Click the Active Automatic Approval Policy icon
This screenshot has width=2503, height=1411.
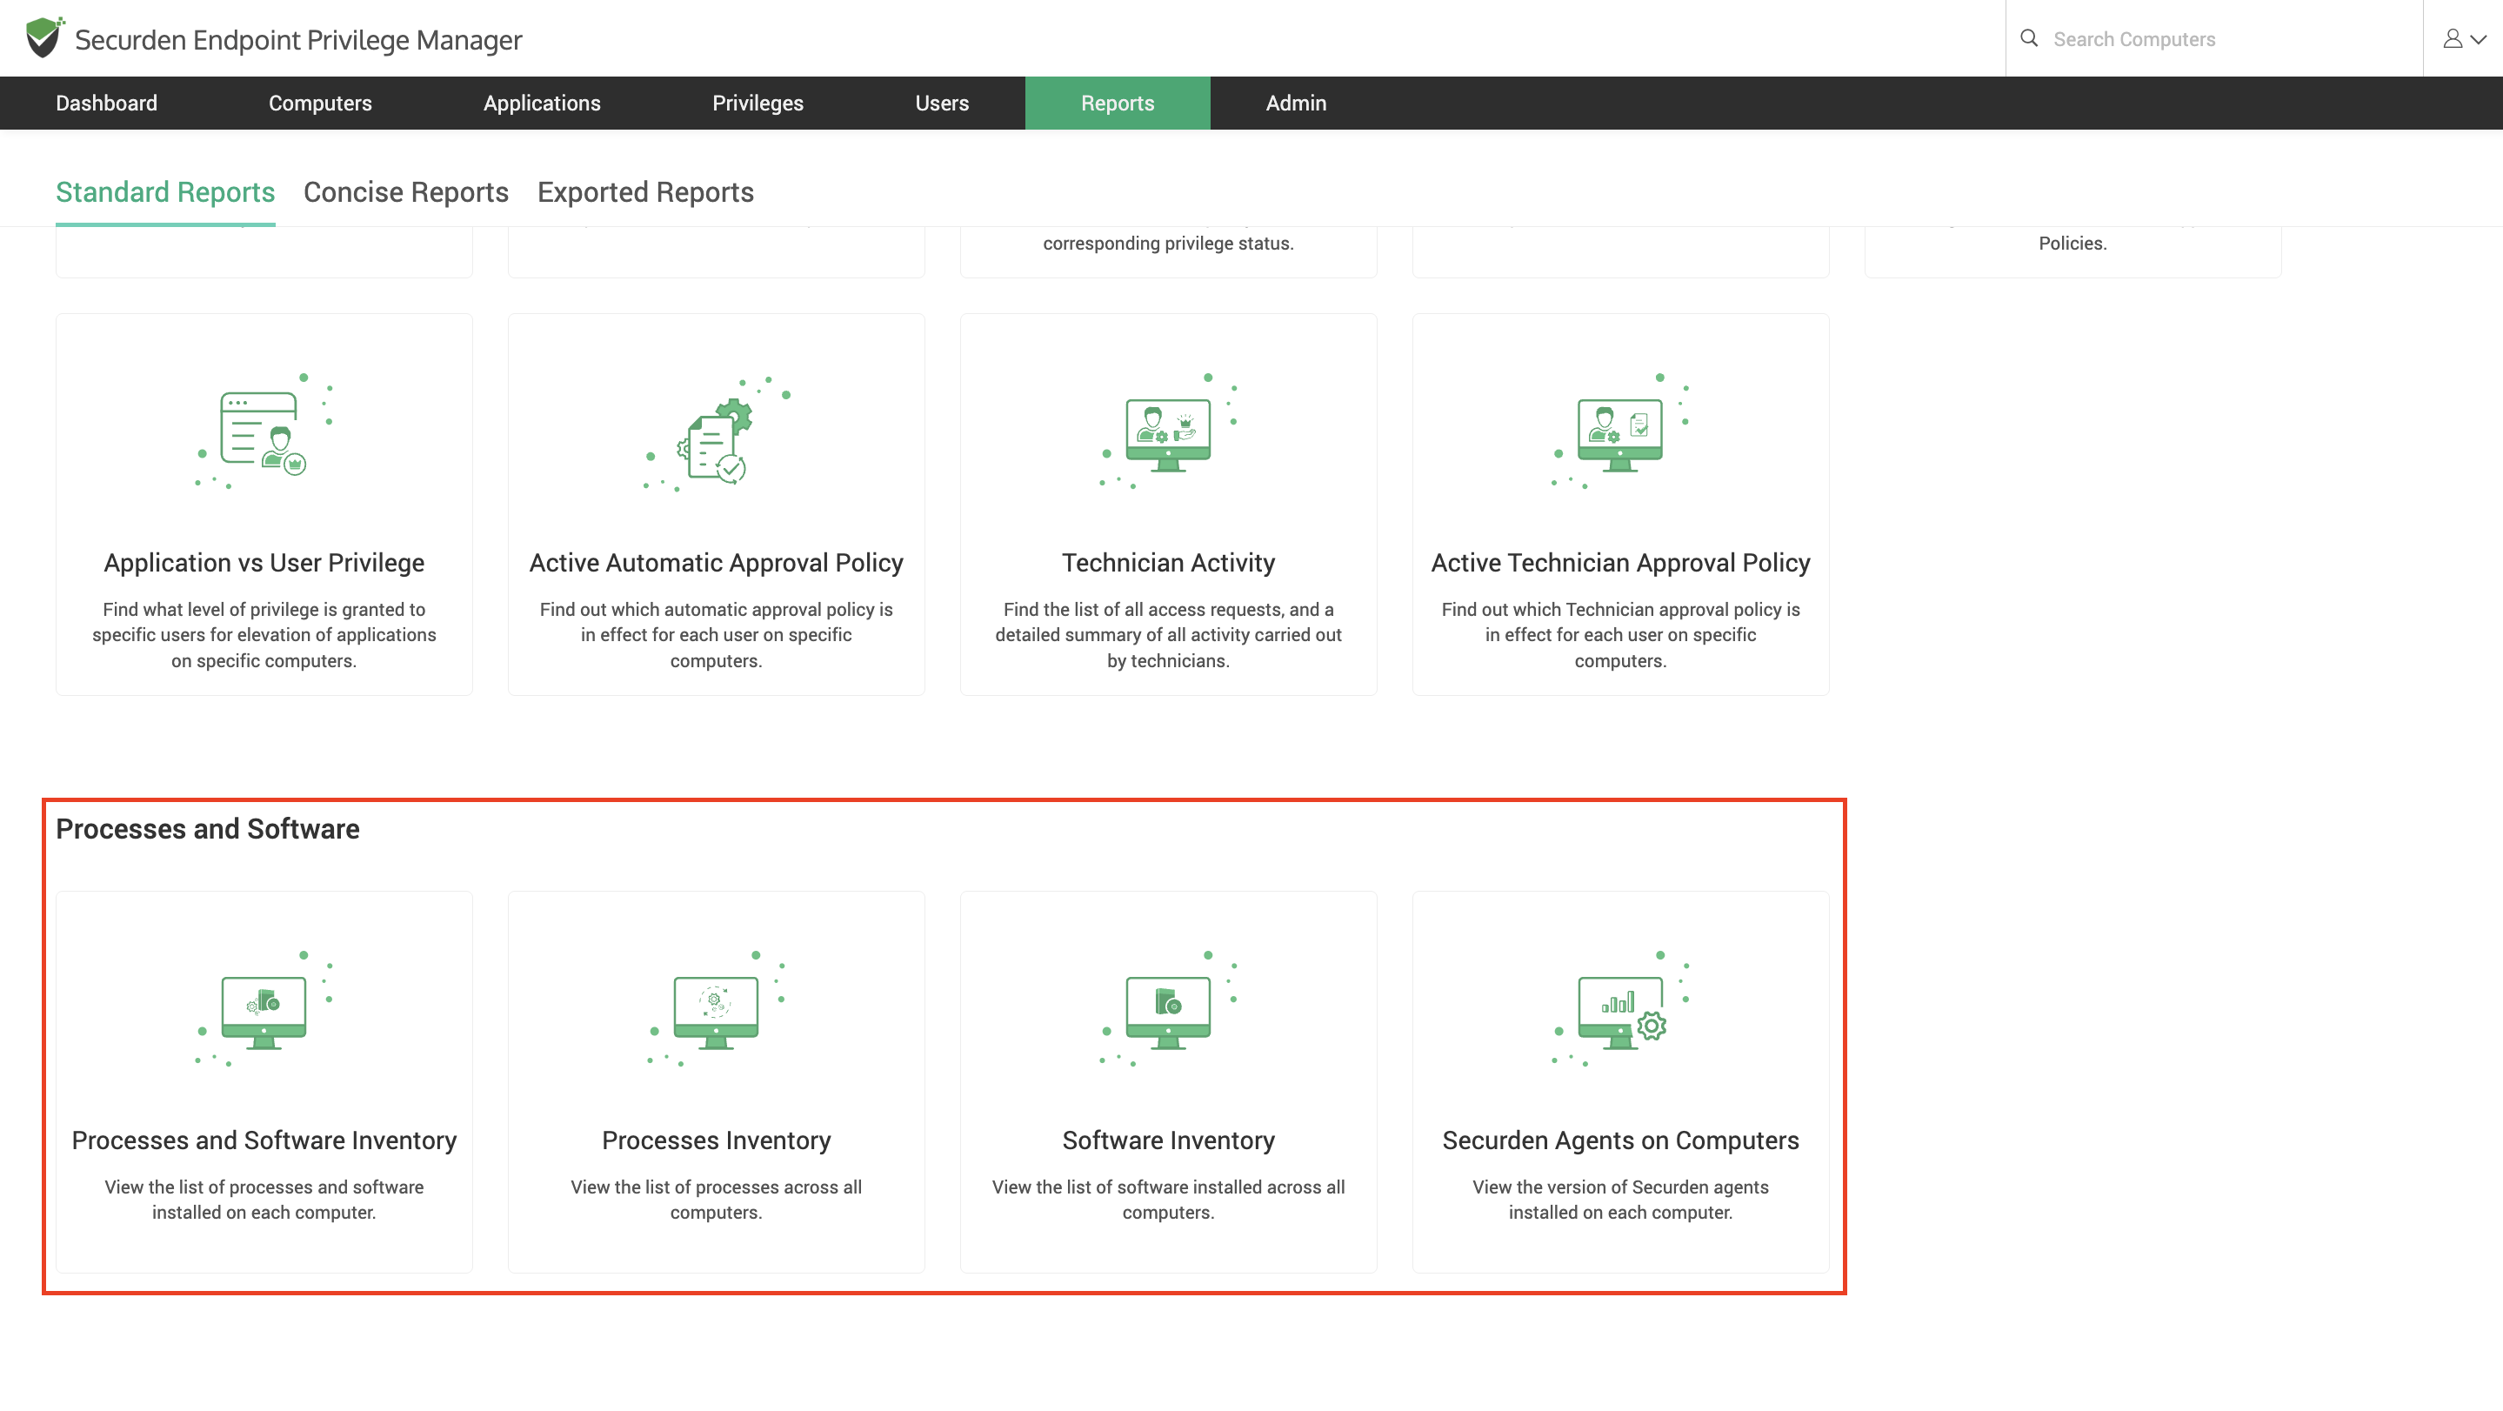click(x=716, y=433)
